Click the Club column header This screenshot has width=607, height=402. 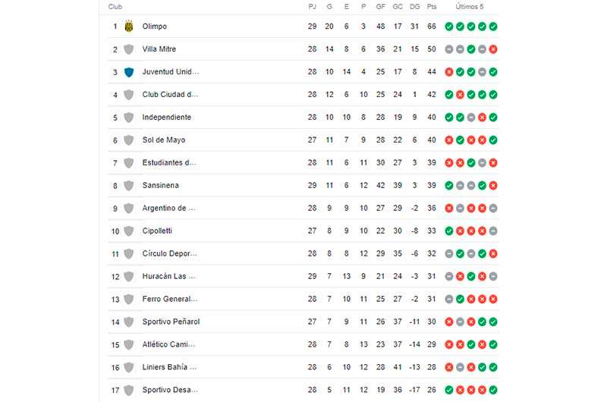(x=115, y=7)
